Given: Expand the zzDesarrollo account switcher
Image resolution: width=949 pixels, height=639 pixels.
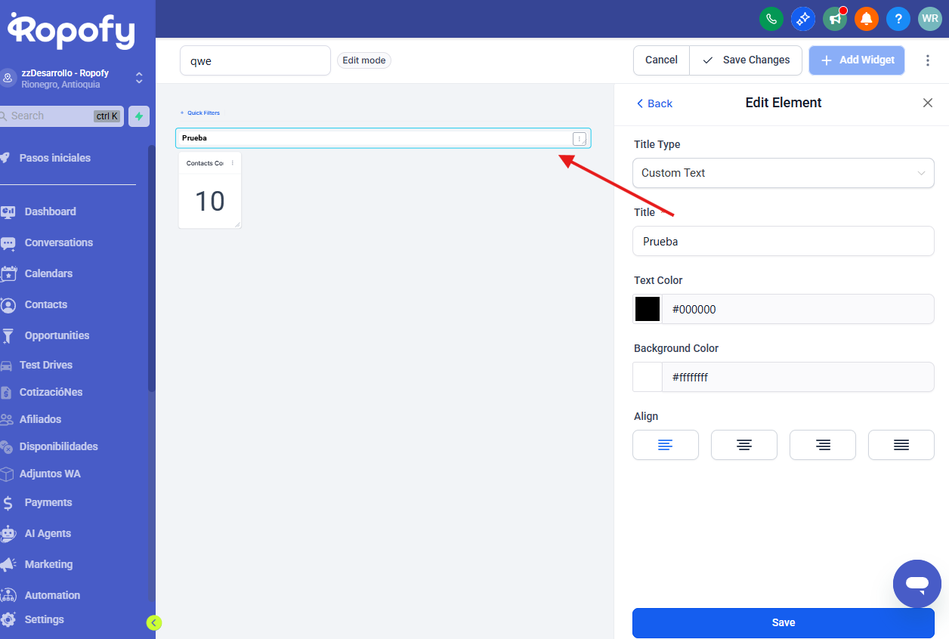Looking at the screenshot, I should click(x=139, y=78).
